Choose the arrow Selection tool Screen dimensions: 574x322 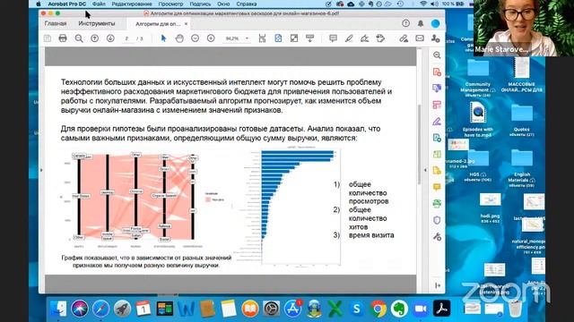pos(163,38)
